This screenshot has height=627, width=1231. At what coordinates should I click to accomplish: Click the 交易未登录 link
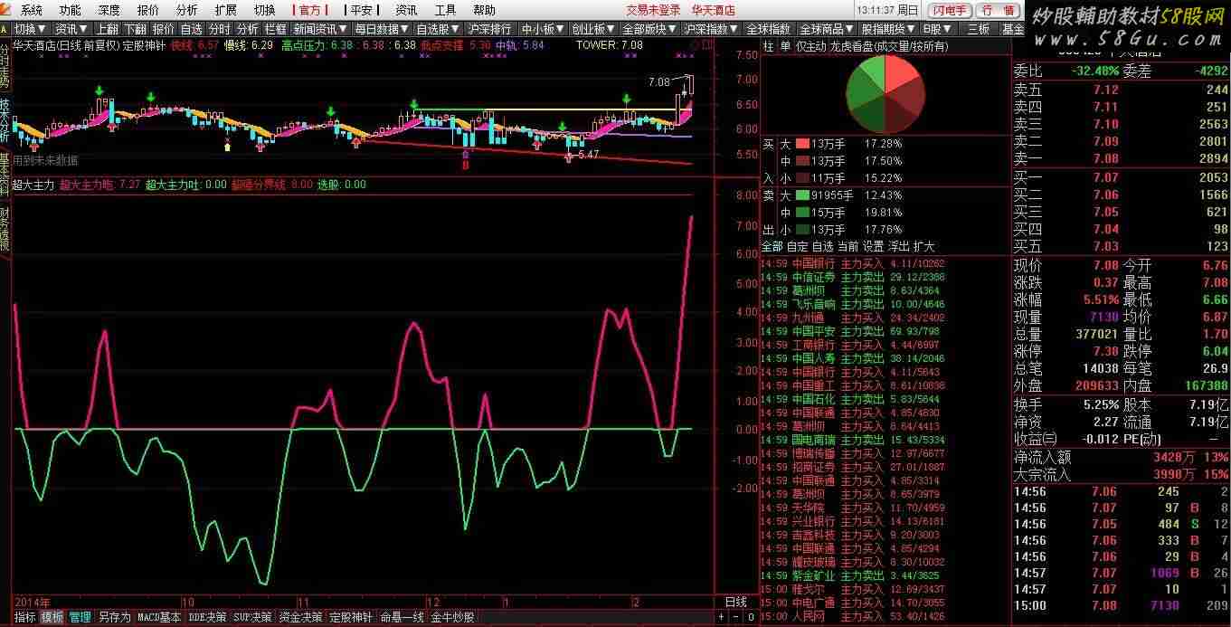tap(653, 10)
